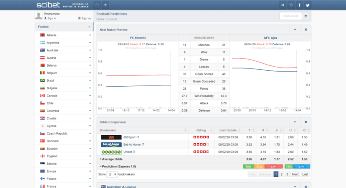This screenshot has height=188, width=346.
Task: Sort the table by Bookmaker column
Action: (x=142, y=130)
